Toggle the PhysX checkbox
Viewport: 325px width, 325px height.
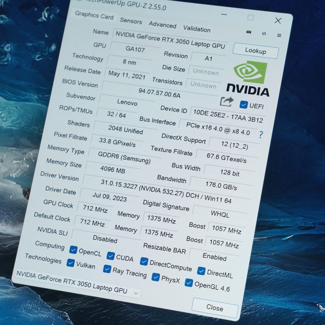[156, 277]
